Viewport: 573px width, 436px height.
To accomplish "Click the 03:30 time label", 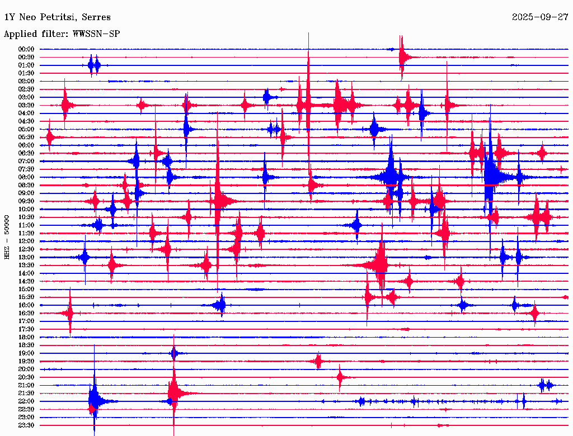I will [x=26, y=105].
